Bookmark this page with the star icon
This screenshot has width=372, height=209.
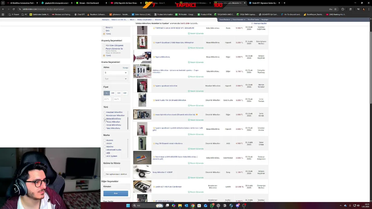pos(335,9)
